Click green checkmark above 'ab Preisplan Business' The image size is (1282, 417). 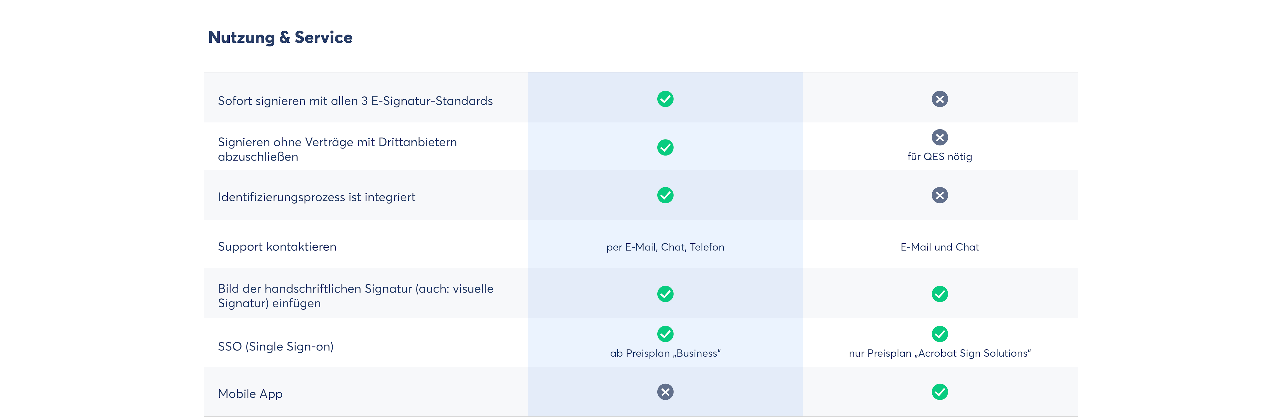[x=665, y=334]
